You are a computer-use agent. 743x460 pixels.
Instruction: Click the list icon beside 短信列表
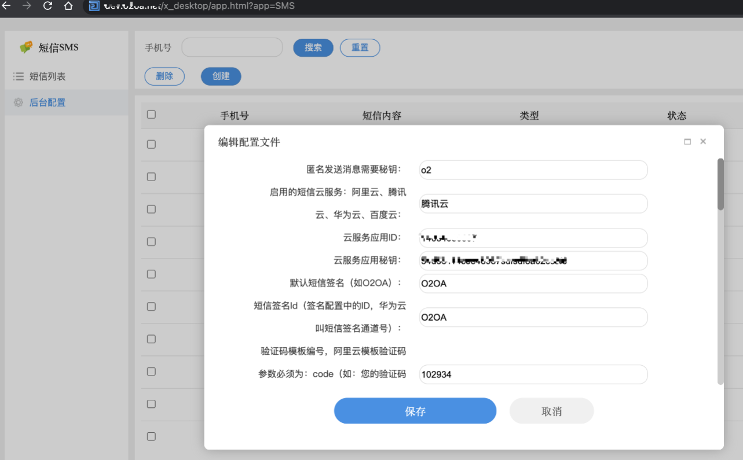coord(19,76)
